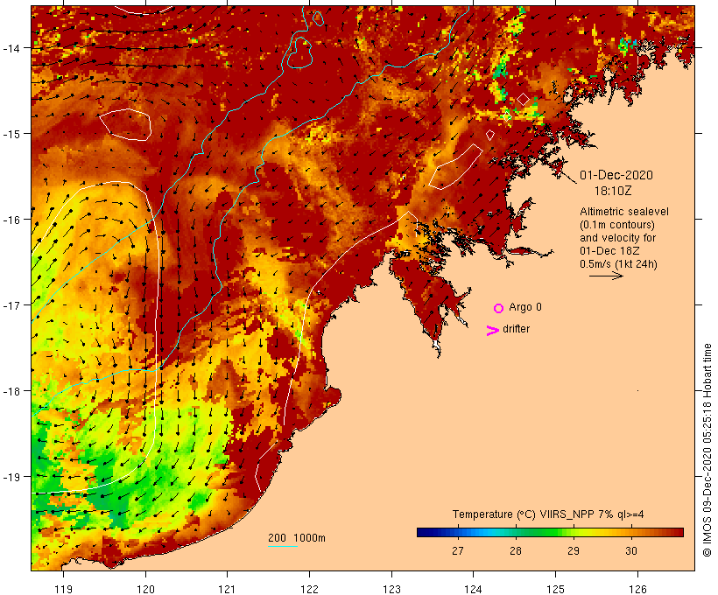The width and height of the screenshot is (718, 595).
Task: Click the '200 1000m' bathymetry label
Action: (297, 538)
